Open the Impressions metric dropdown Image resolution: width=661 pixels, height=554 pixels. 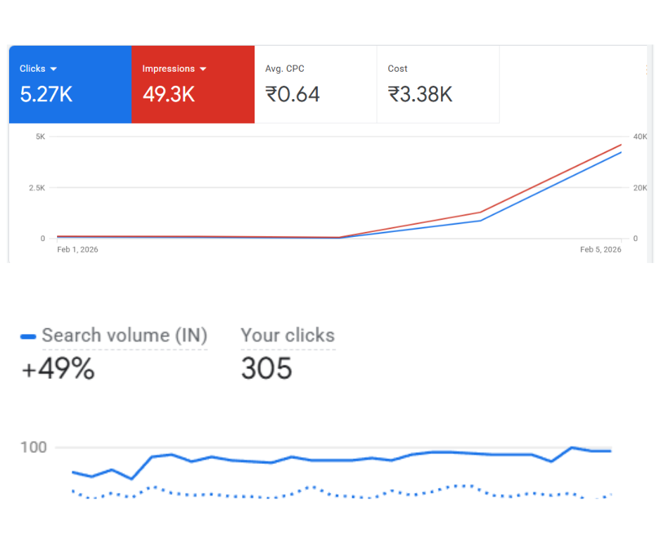click(x=204, y=68)
